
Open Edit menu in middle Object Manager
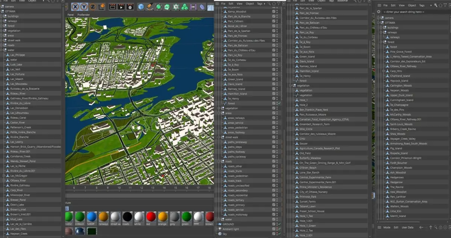(232, 3)
